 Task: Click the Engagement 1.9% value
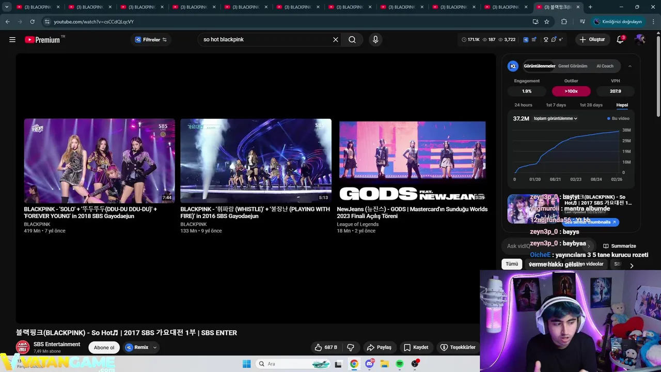pyautogui.click(x=527, y=91)
